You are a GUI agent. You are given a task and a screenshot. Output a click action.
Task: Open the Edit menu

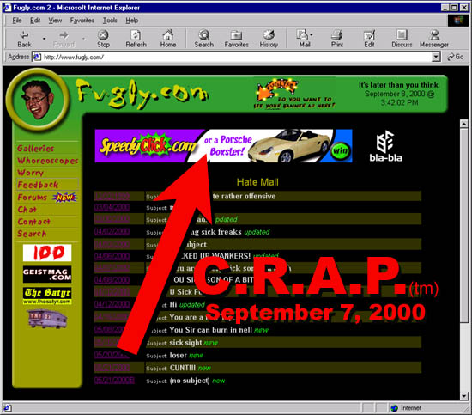tap(35, 21)
